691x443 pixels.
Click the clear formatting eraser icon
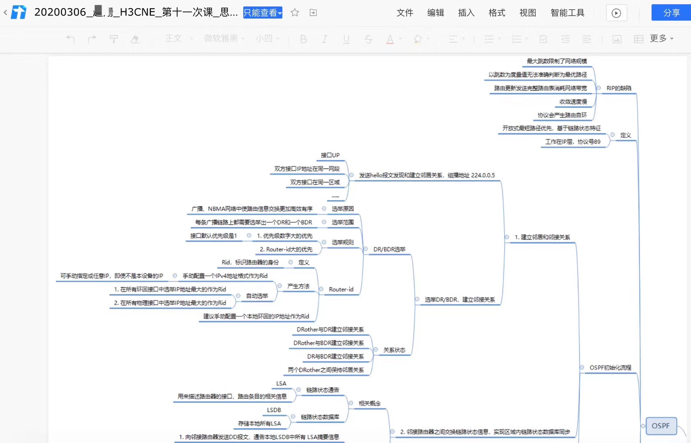click(x=135, y=39)
